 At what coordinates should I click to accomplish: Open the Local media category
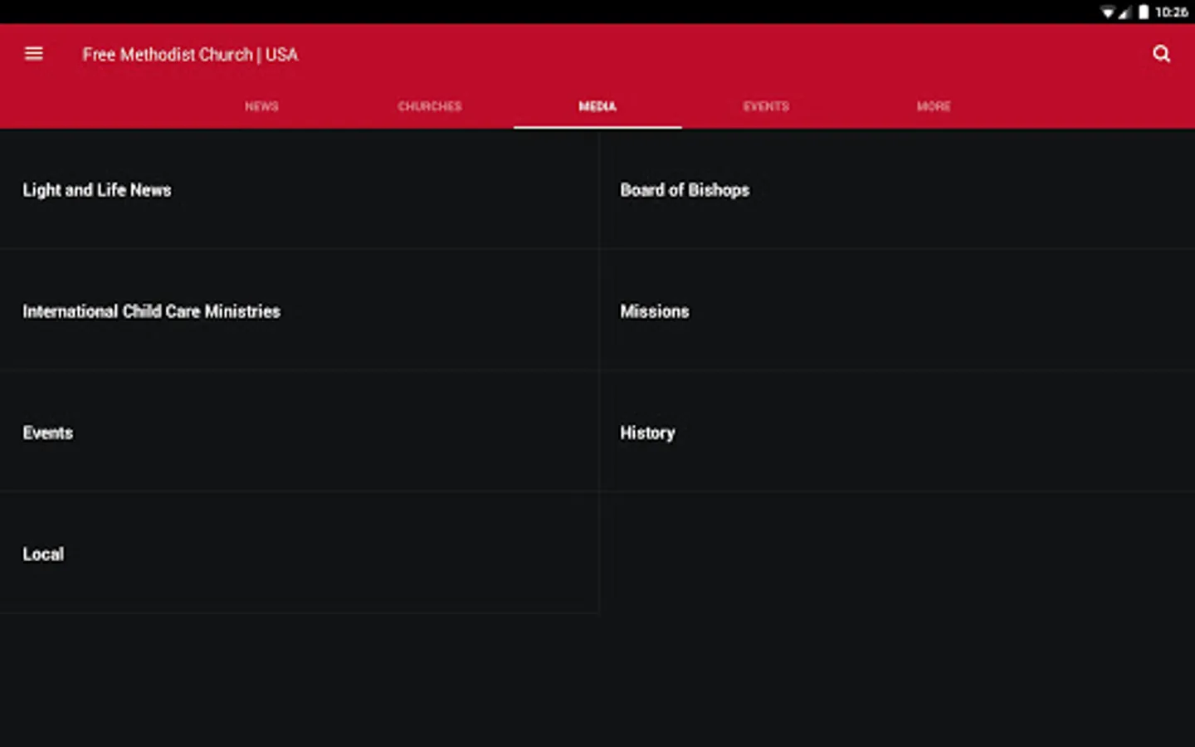pyautogui.click(x=299, y=553)
